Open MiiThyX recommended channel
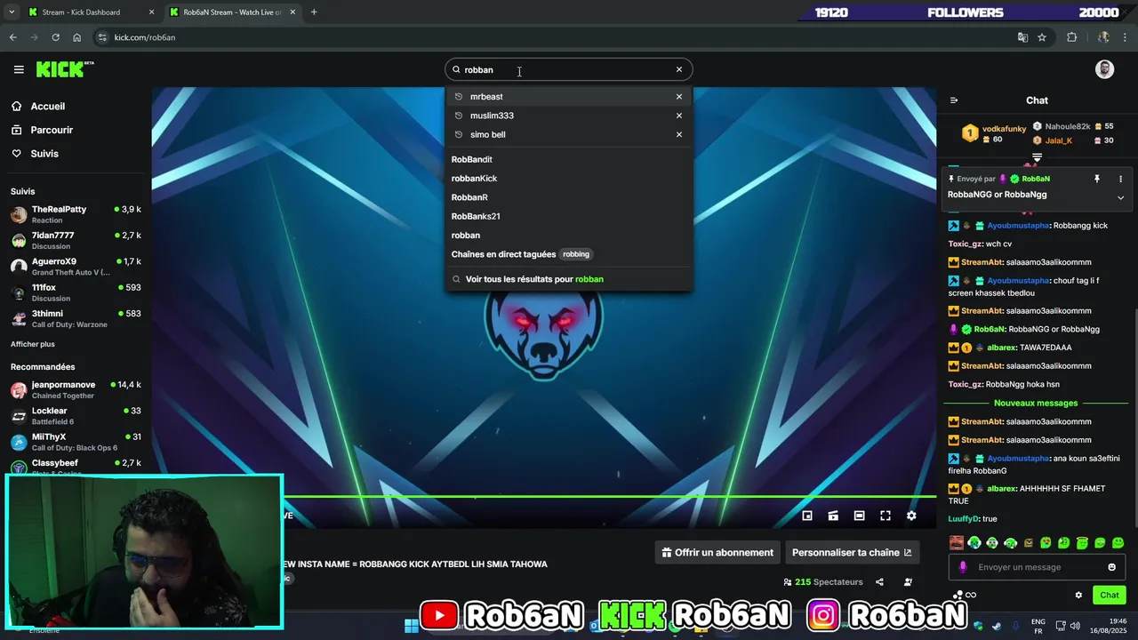Viewport: 1138px width, 640px height. click(76, 442)
